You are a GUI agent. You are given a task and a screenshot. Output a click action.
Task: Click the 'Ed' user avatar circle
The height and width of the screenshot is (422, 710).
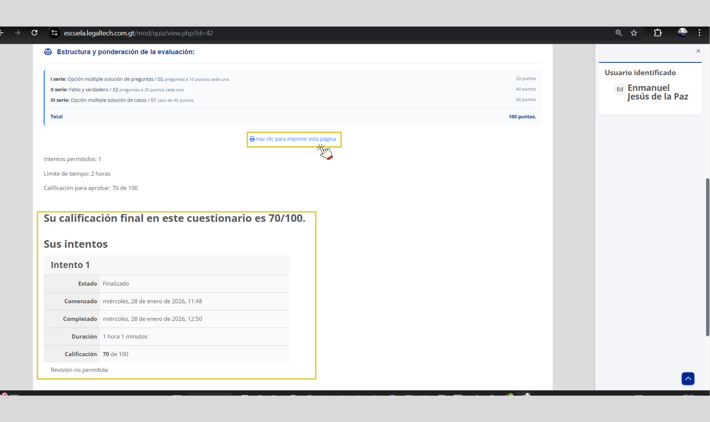(620, 89)
